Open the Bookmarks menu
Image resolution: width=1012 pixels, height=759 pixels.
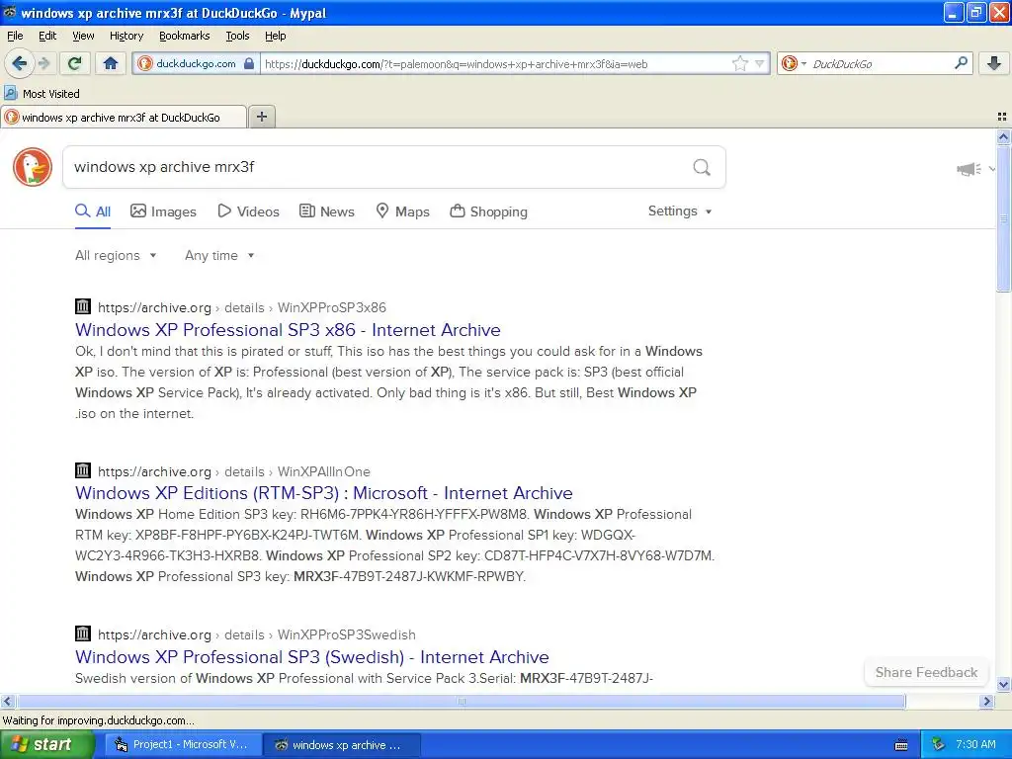pyautogui.click(x=185, y=36)
